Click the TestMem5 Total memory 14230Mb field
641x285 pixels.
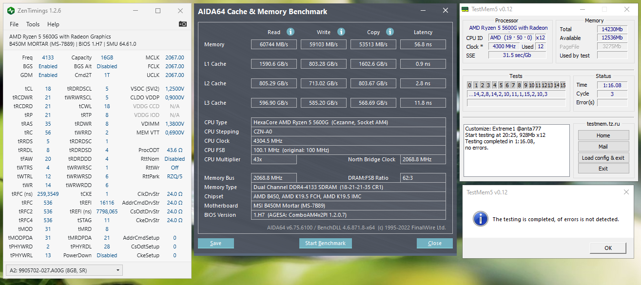click(x=612, y=29)
